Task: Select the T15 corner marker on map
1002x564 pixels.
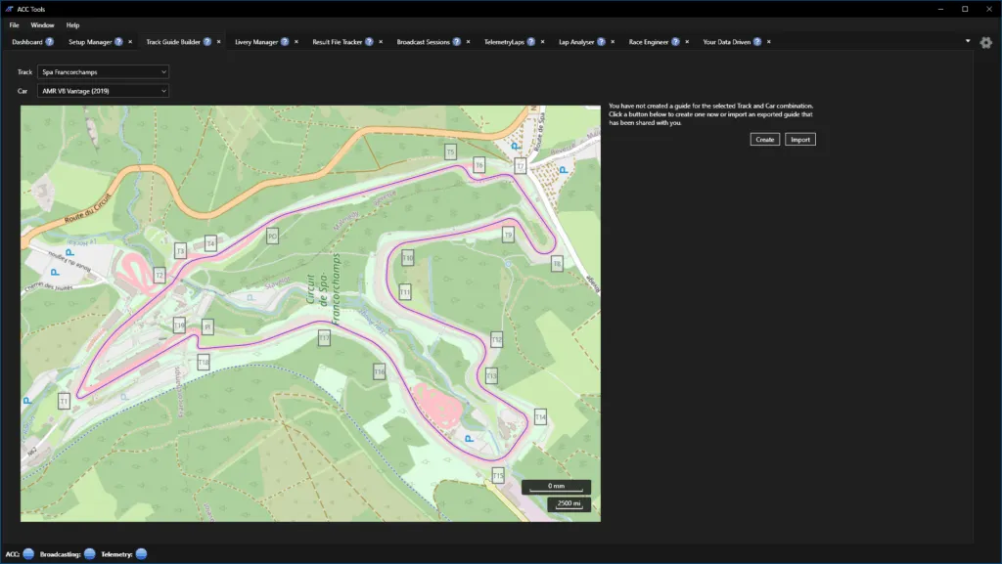Action: pyautogui.click(x=498, y=475)
